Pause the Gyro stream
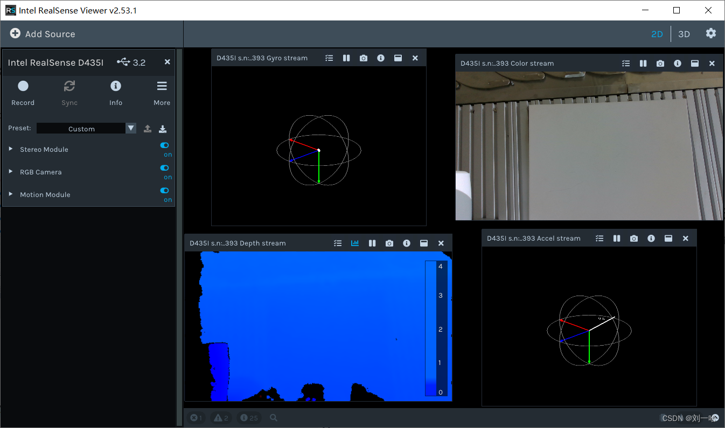The width and height of the screenshot is (725, 428). click(346, 58)
